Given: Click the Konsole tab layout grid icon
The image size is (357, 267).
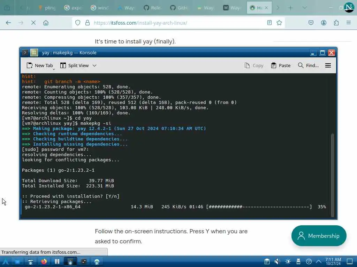Looking at the screenshot, I should [x=34, y=53].
